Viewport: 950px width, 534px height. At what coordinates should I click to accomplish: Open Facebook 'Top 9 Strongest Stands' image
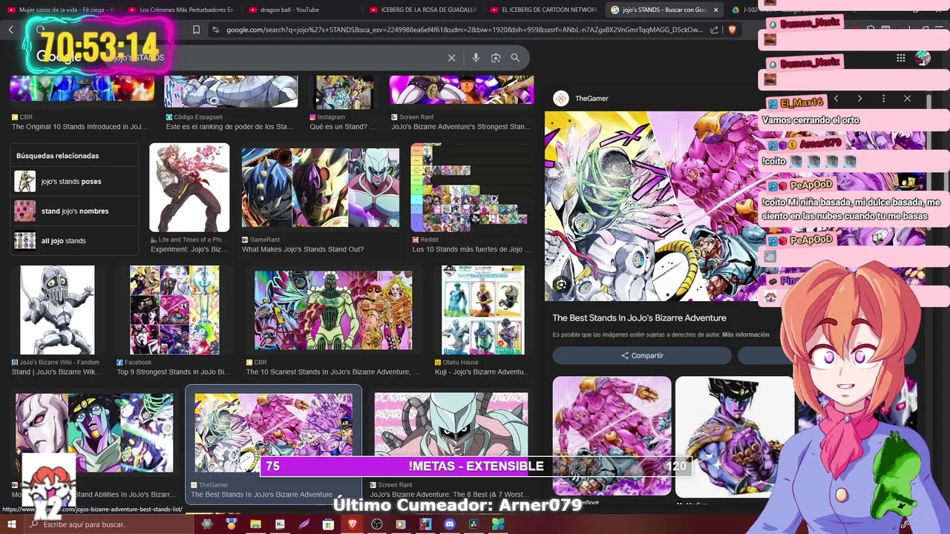click(x=174, y=310)
